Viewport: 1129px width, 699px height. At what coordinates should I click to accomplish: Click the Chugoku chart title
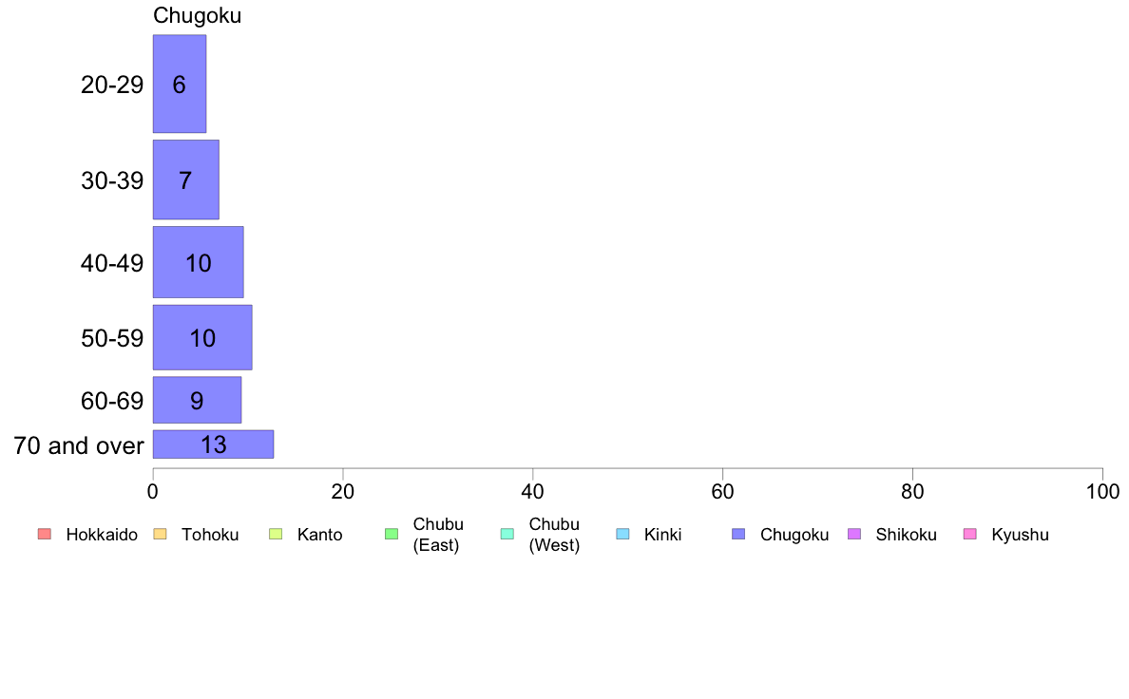point(198,16)
